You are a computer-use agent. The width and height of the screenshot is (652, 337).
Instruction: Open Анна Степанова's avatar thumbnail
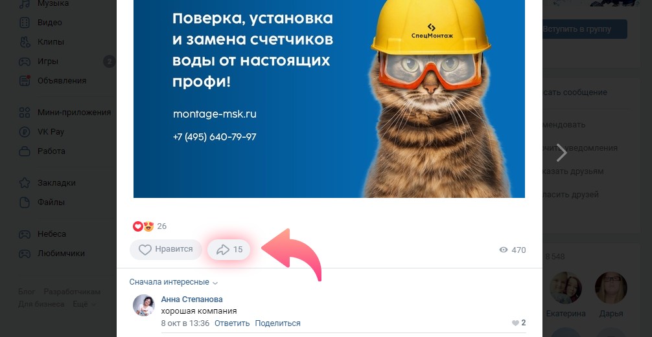point(143,305)
